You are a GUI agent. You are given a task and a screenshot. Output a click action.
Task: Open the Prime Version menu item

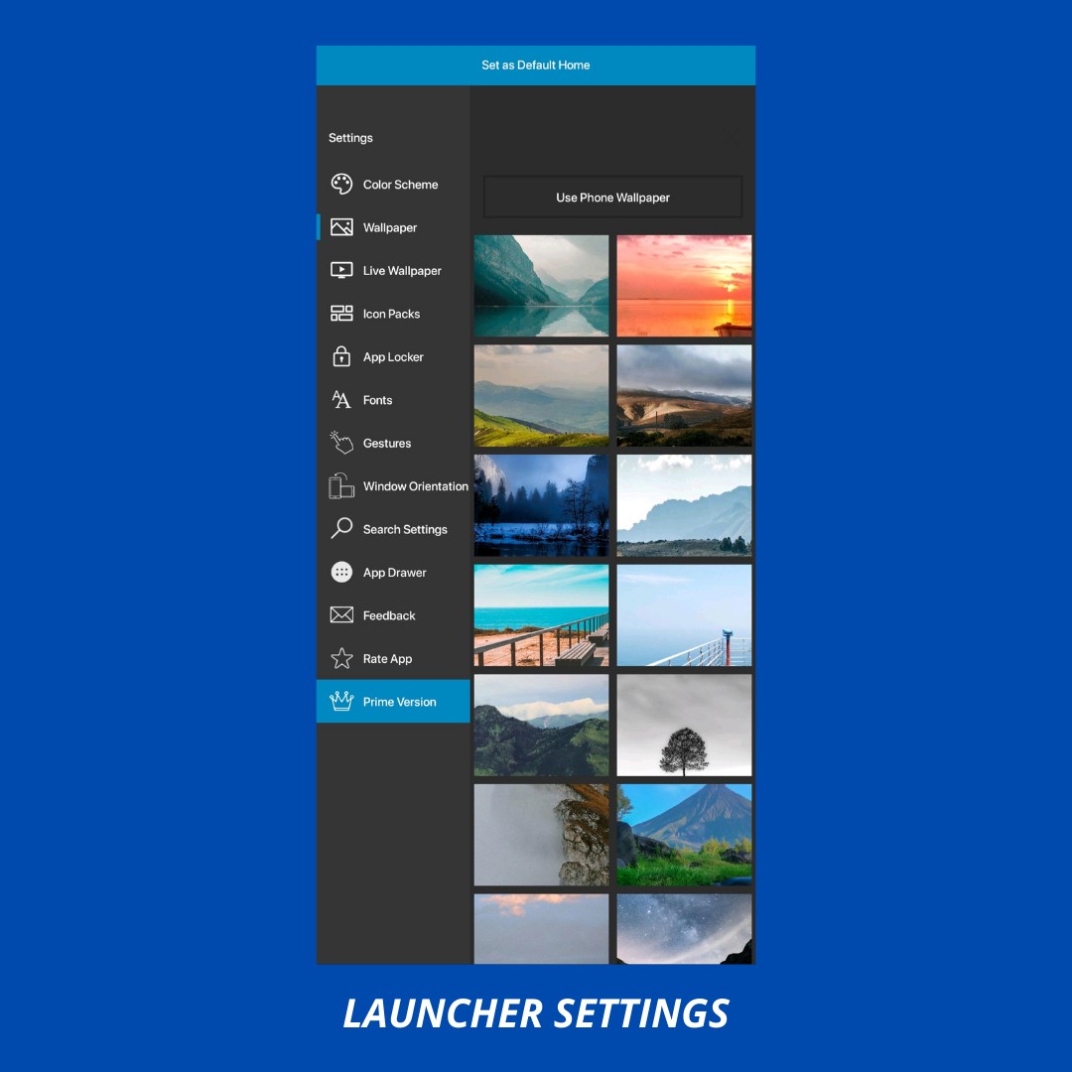(393, 702)
